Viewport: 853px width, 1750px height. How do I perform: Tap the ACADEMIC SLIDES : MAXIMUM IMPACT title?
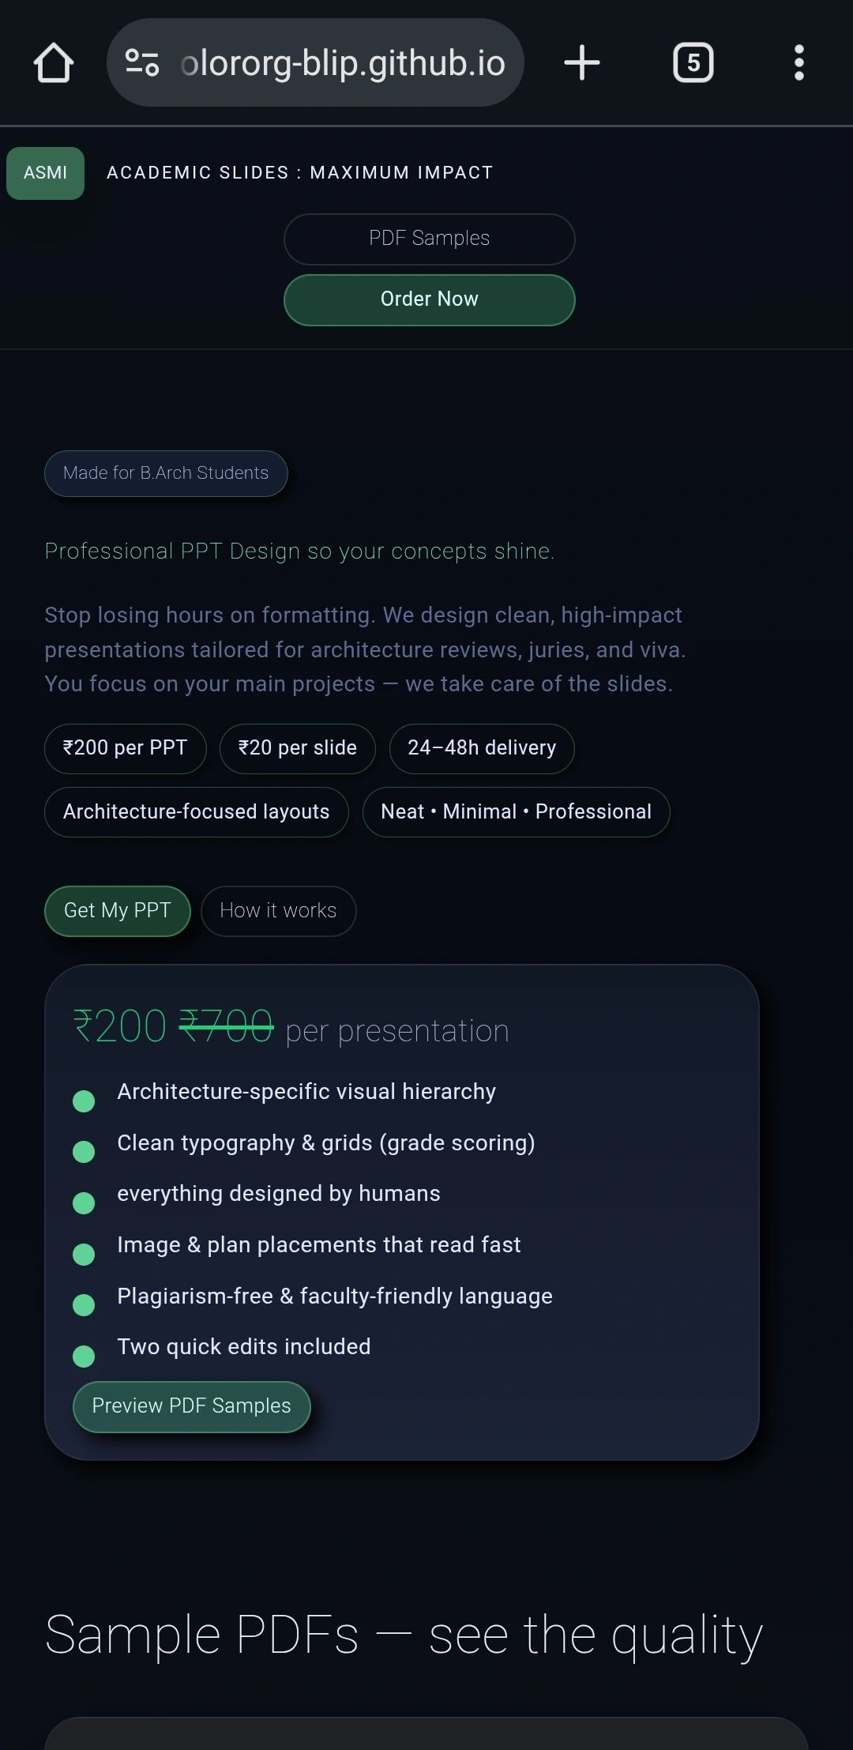[300, 173]
